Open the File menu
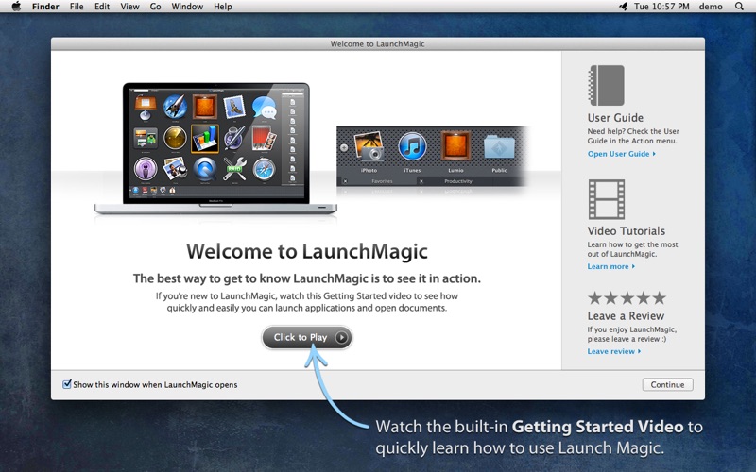This screenshot has height=472, width=756. 77,7
